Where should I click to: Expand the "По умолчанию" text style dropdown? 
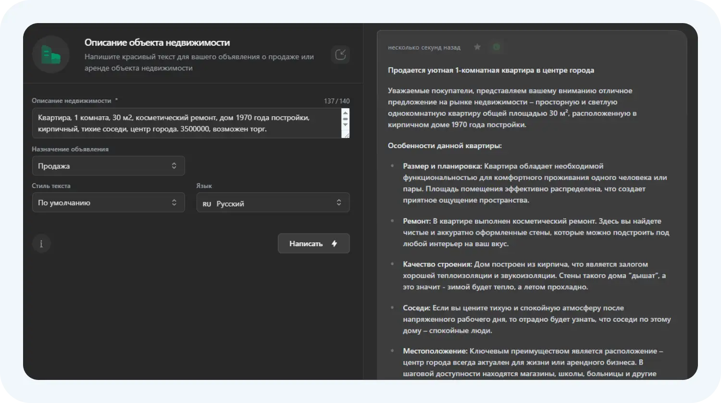pyautogui.click(x=108, y=202)
